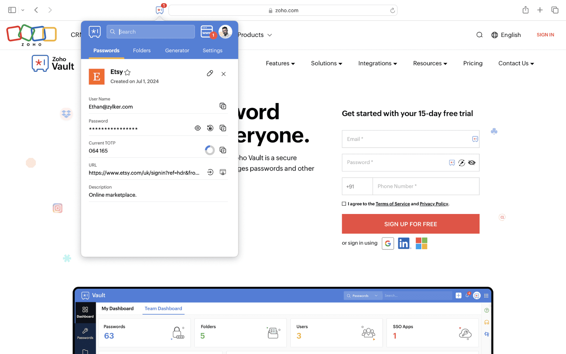Toggle signup password visibility
Image resolution: width=566 pixels, height=354 pixels.
(x=472, y=162)
